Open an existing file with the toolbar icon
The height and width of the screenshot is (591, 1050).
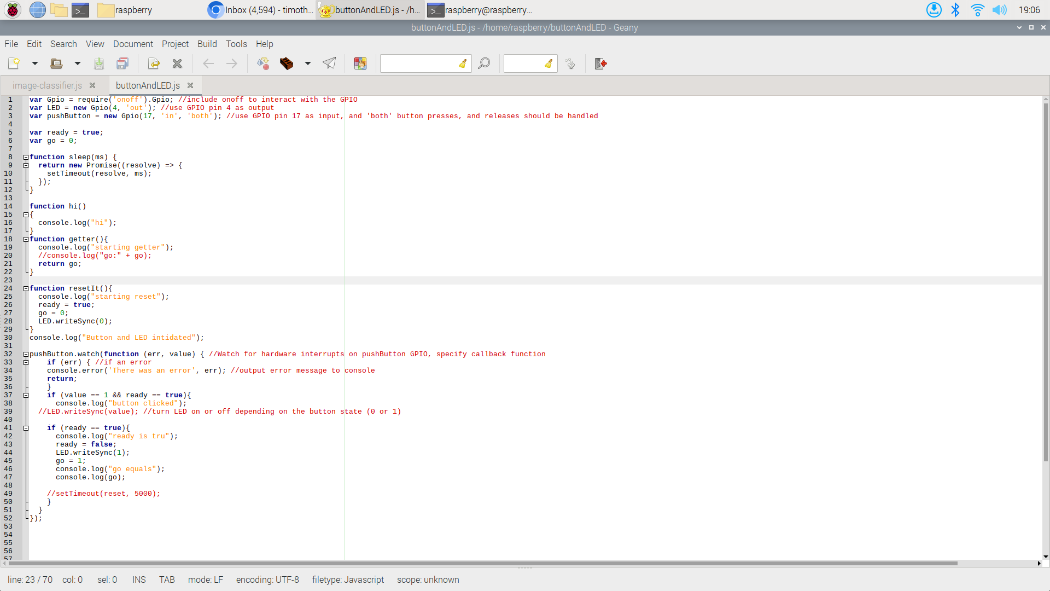(x=56, y=63)
